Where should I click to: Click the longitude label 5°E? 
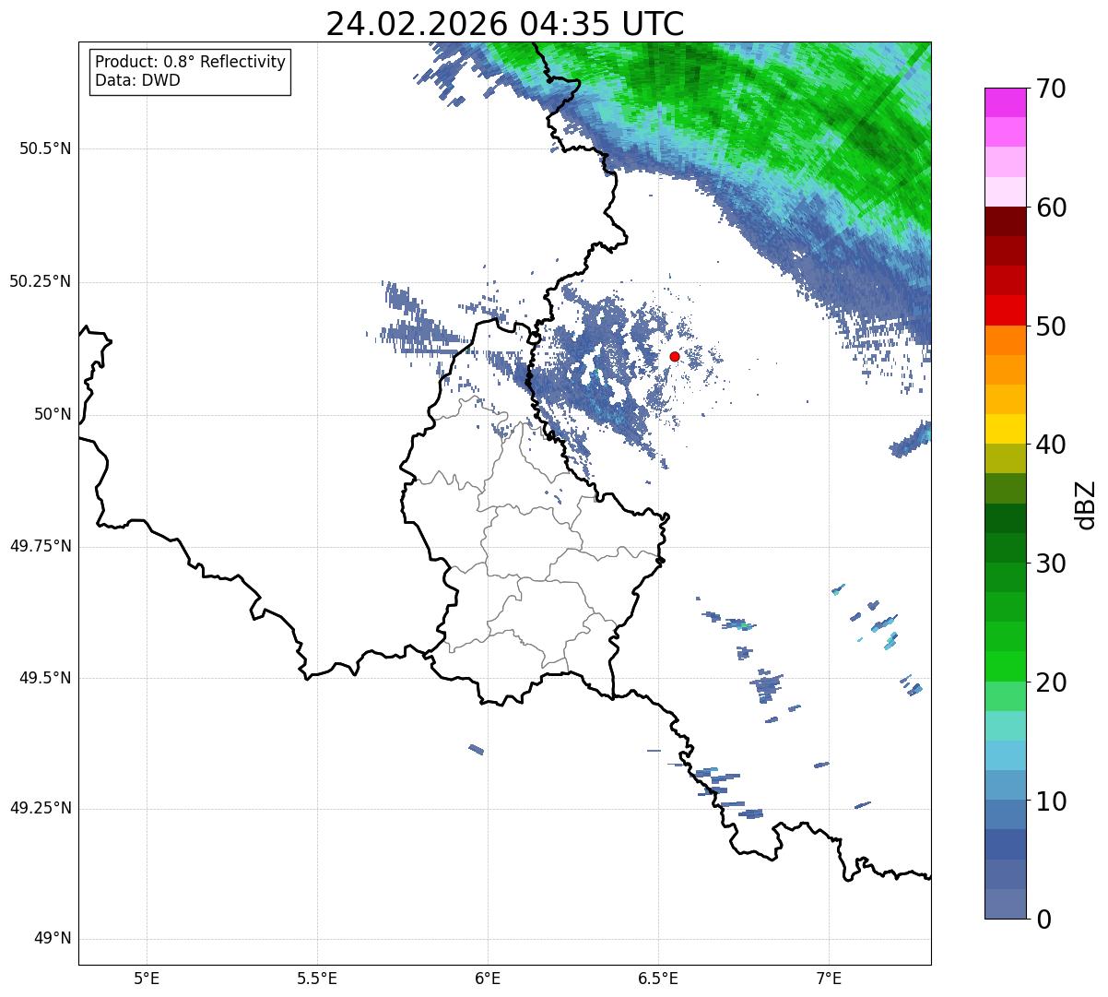tap(147, 979)
